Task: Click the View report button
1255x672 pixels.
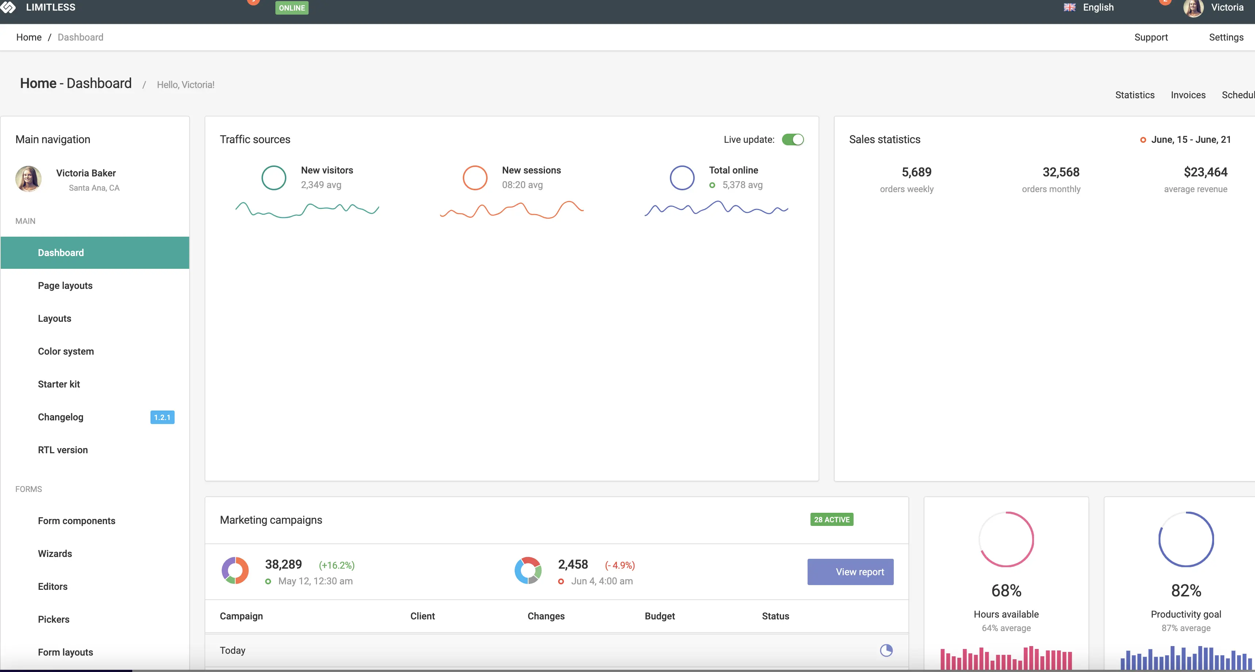Action: (x=850, y=572)
